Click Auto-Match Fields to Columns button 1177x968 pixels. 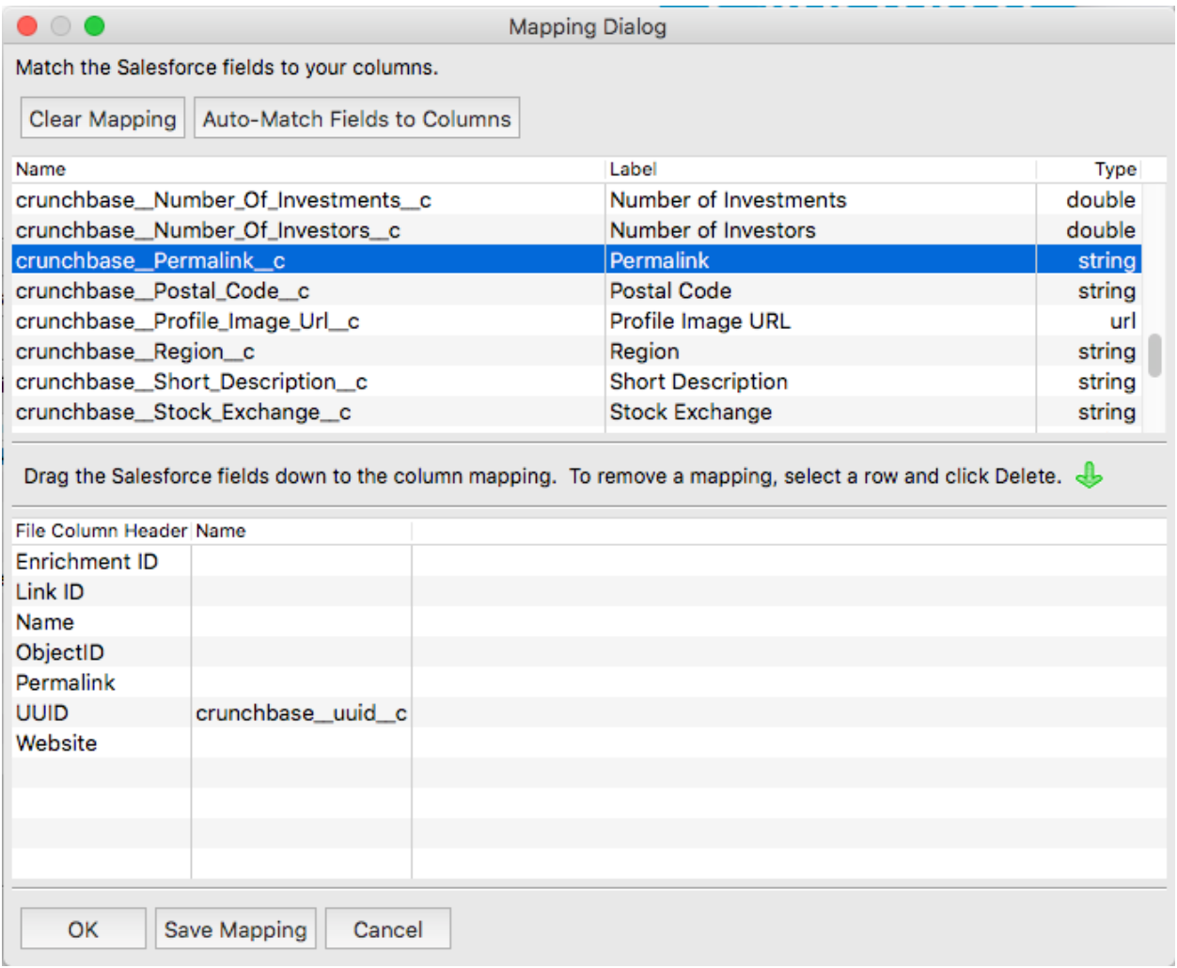356,118
